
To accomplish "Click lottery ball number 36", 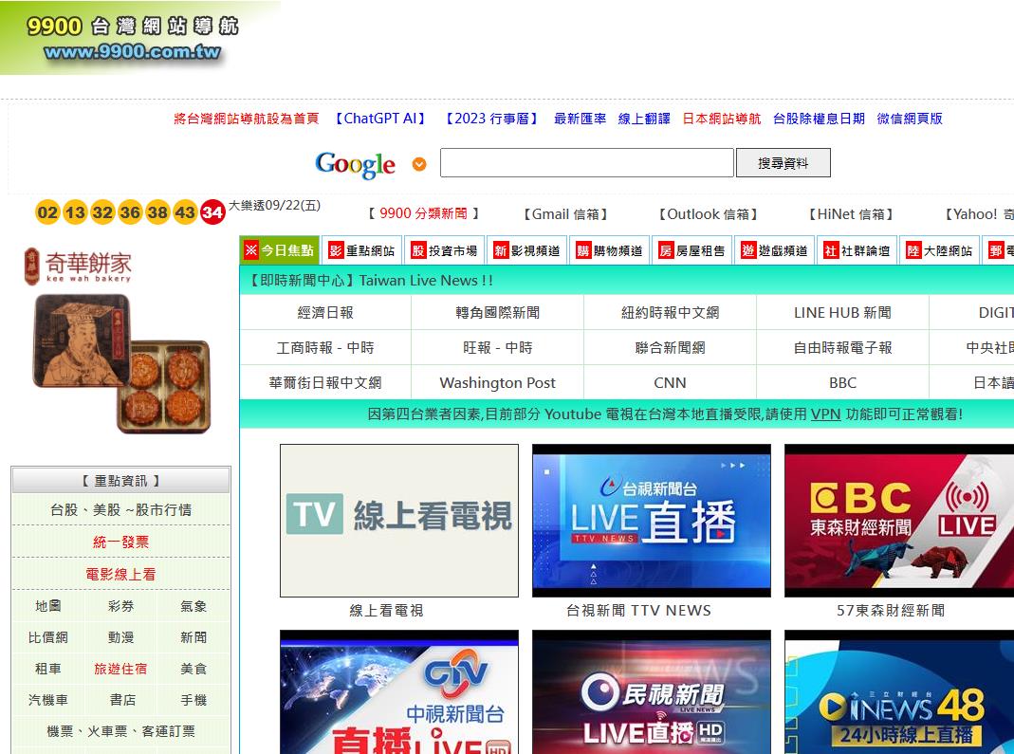I will coord(130,212).
